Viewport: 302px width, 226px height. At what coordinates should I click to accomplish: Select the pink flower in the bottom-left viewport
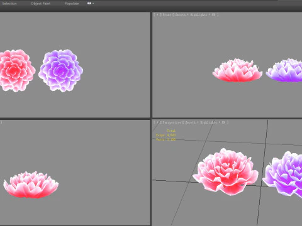pos(31,185)
